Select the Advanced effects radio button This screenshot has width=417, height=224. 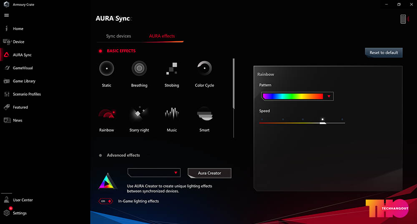click(x=100, y=155)
